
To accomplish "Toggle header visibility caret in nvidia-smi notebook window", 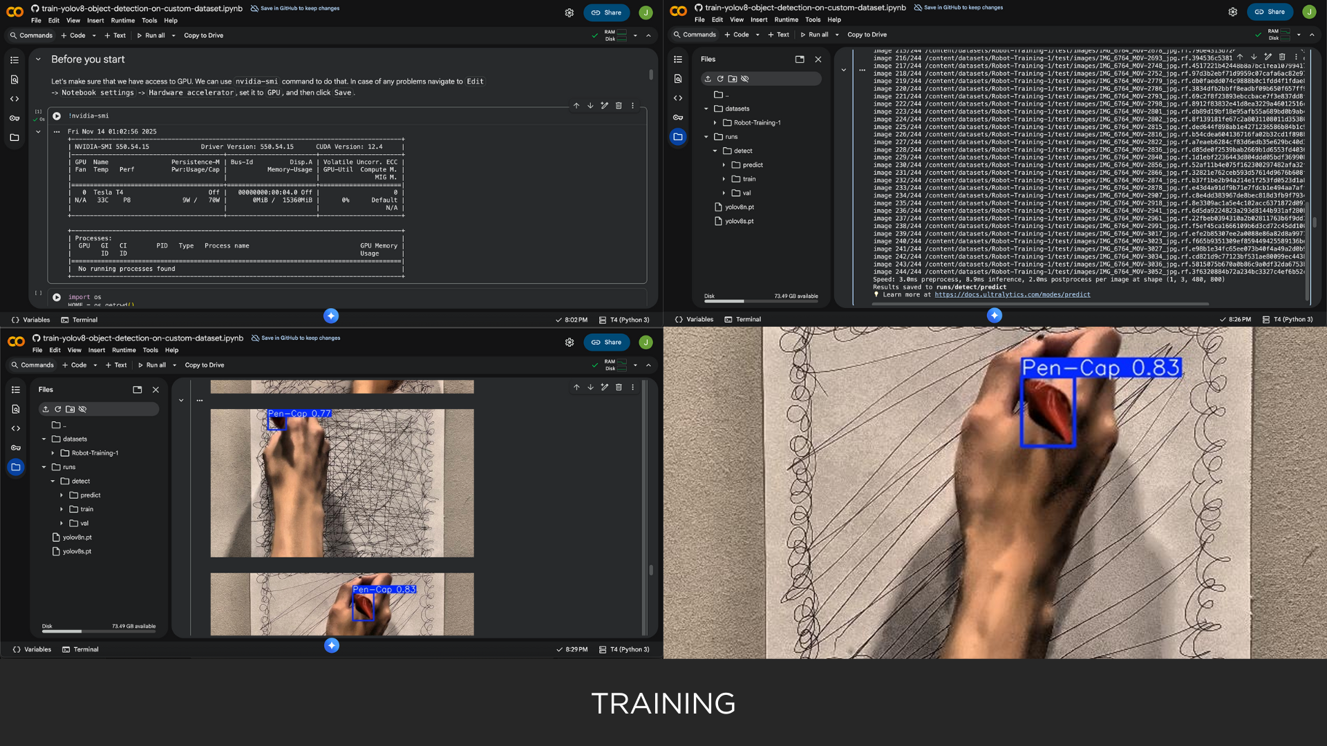I will click(x=648, y=35).
